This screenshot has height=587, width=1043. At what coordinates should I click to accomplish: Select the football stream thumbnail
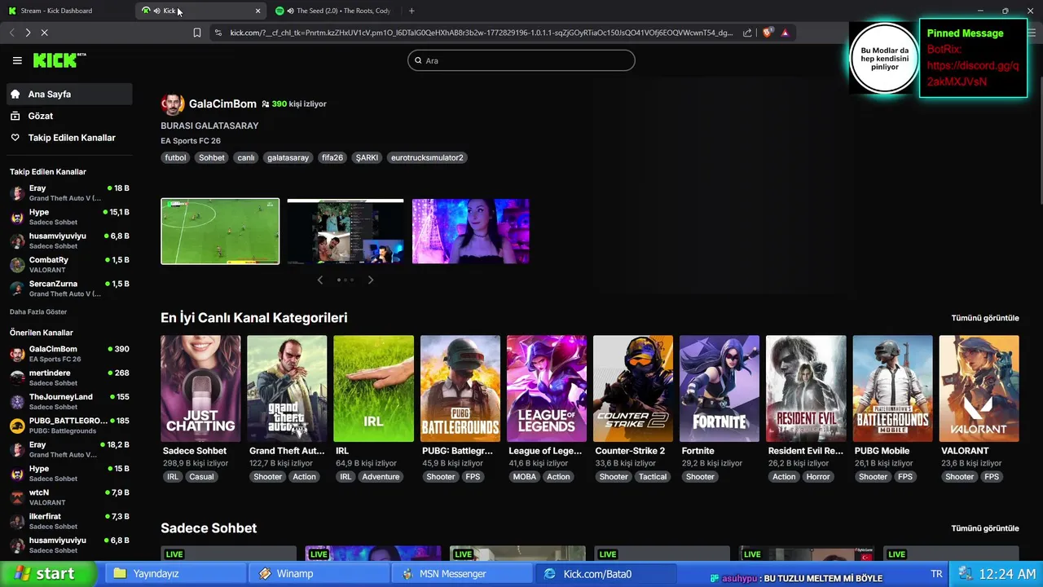(x=220, y=232)
